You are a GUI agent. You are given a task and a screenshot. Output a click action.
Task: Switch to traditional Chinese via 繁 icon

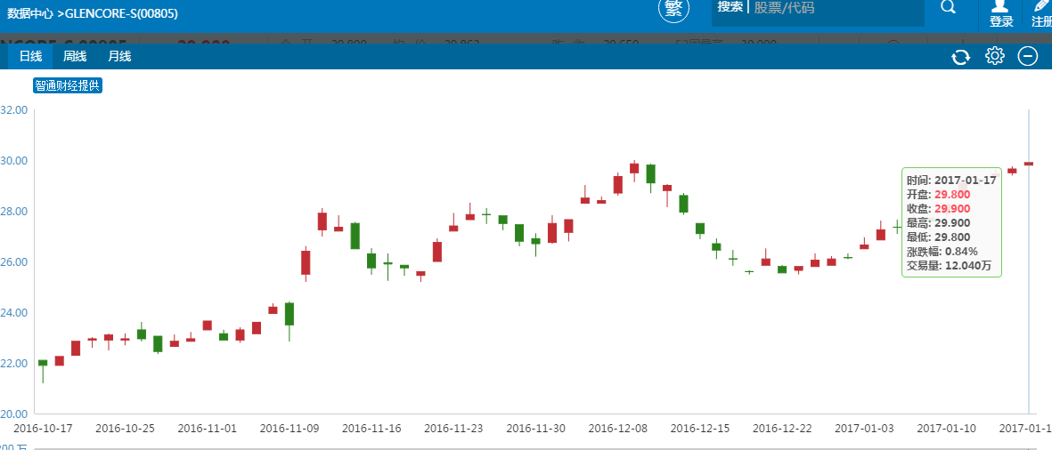674,8
